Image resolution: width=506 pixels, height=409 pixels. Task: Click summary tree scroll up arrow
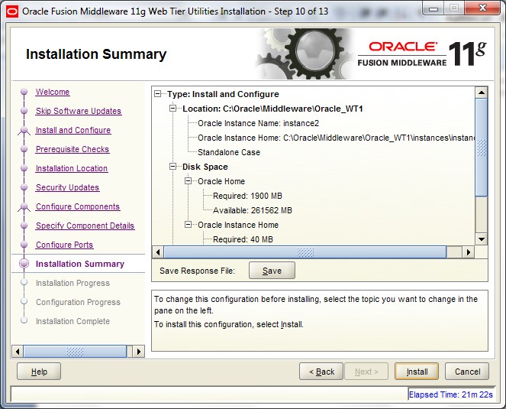coord(482,93)
